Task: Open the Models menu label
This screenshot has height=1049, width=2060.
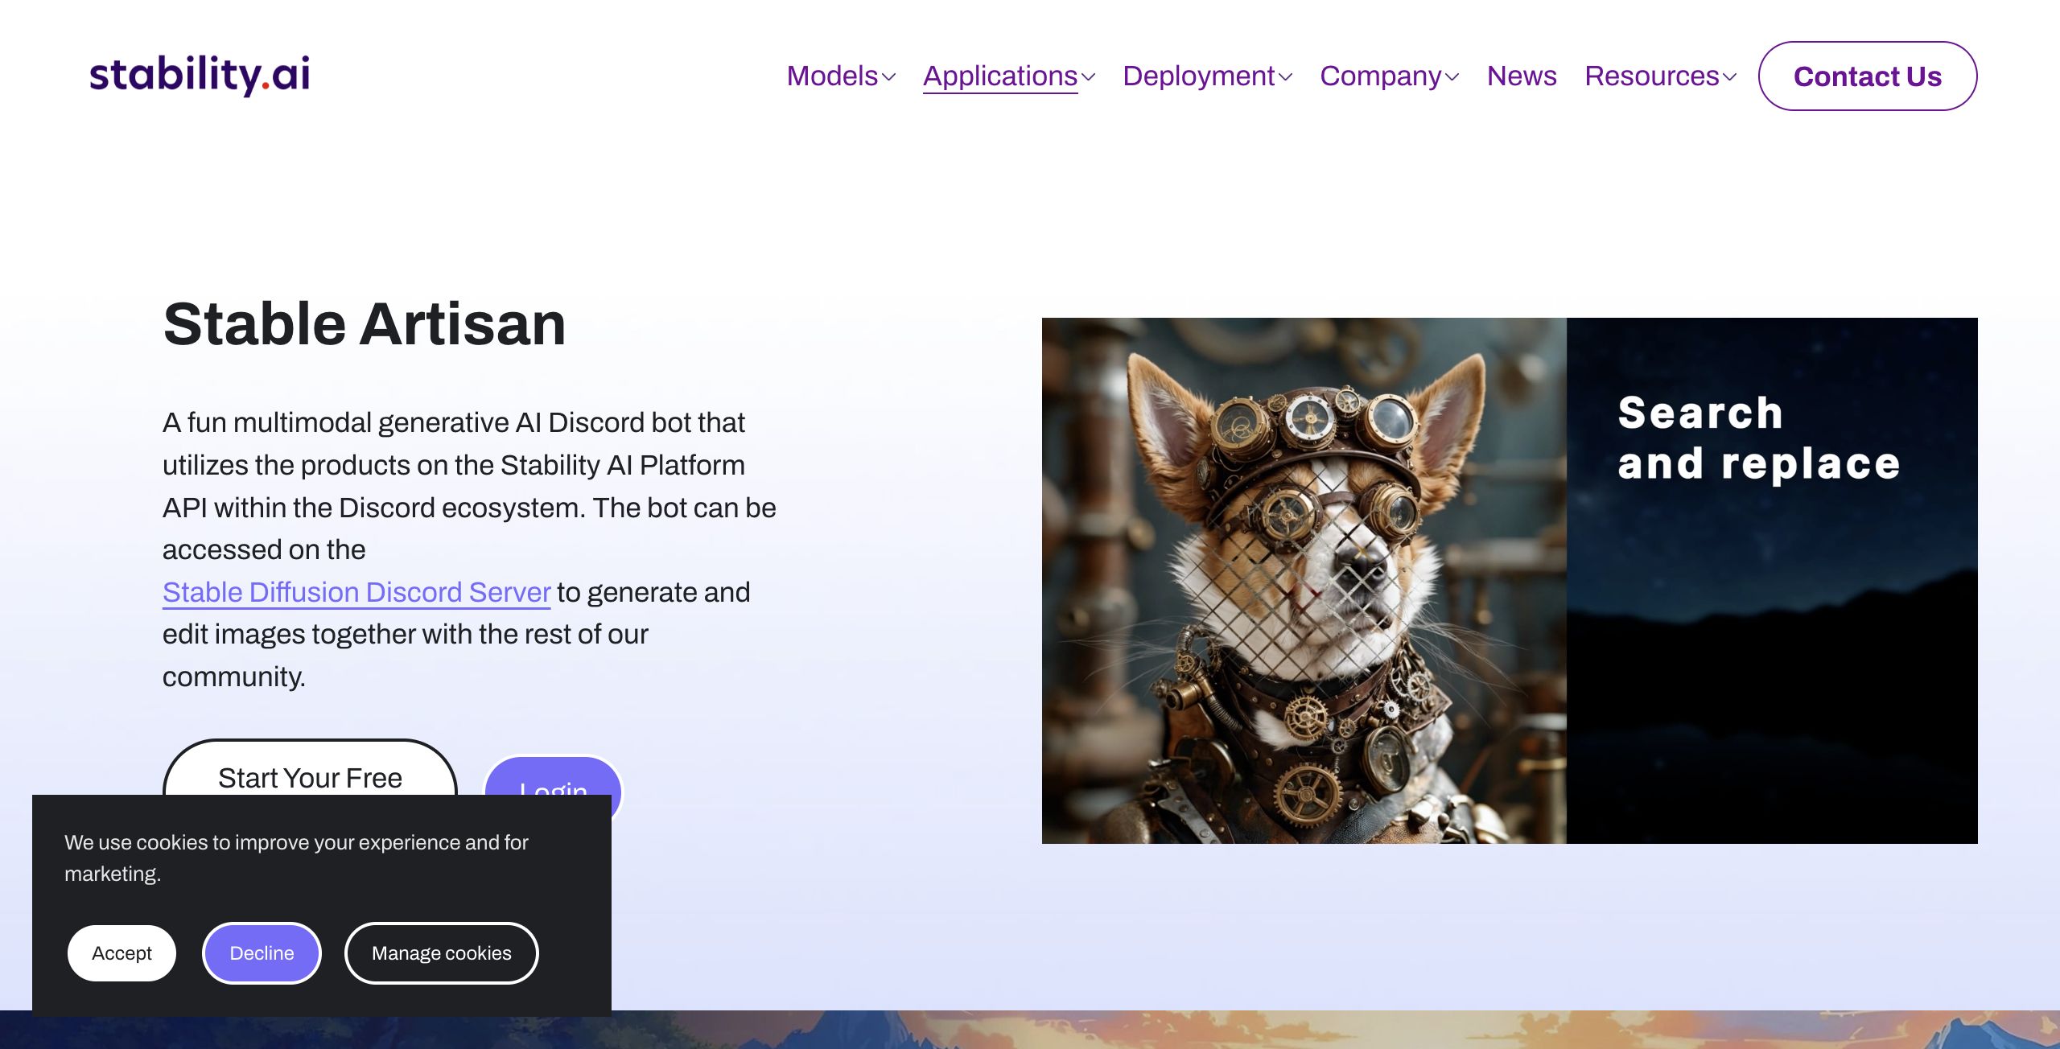Action: (831, 76)
